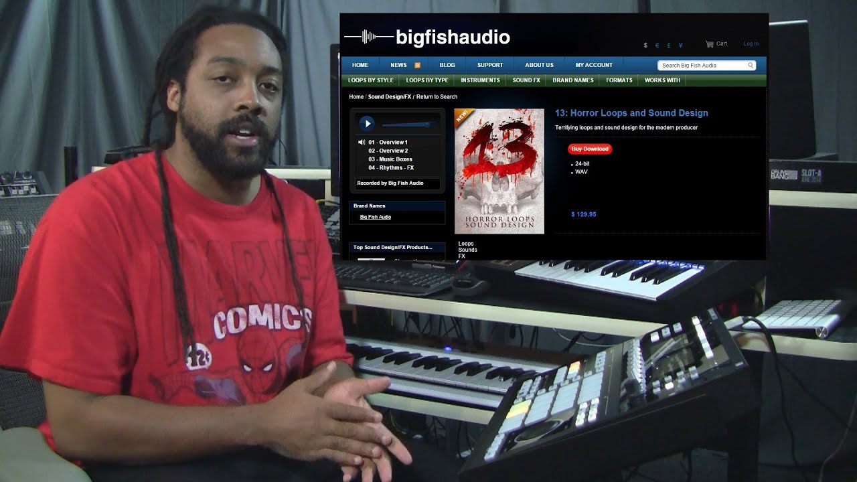Click the Log In link
The height and width of the screenshot is (482, 857).
[x=751, y=44]
